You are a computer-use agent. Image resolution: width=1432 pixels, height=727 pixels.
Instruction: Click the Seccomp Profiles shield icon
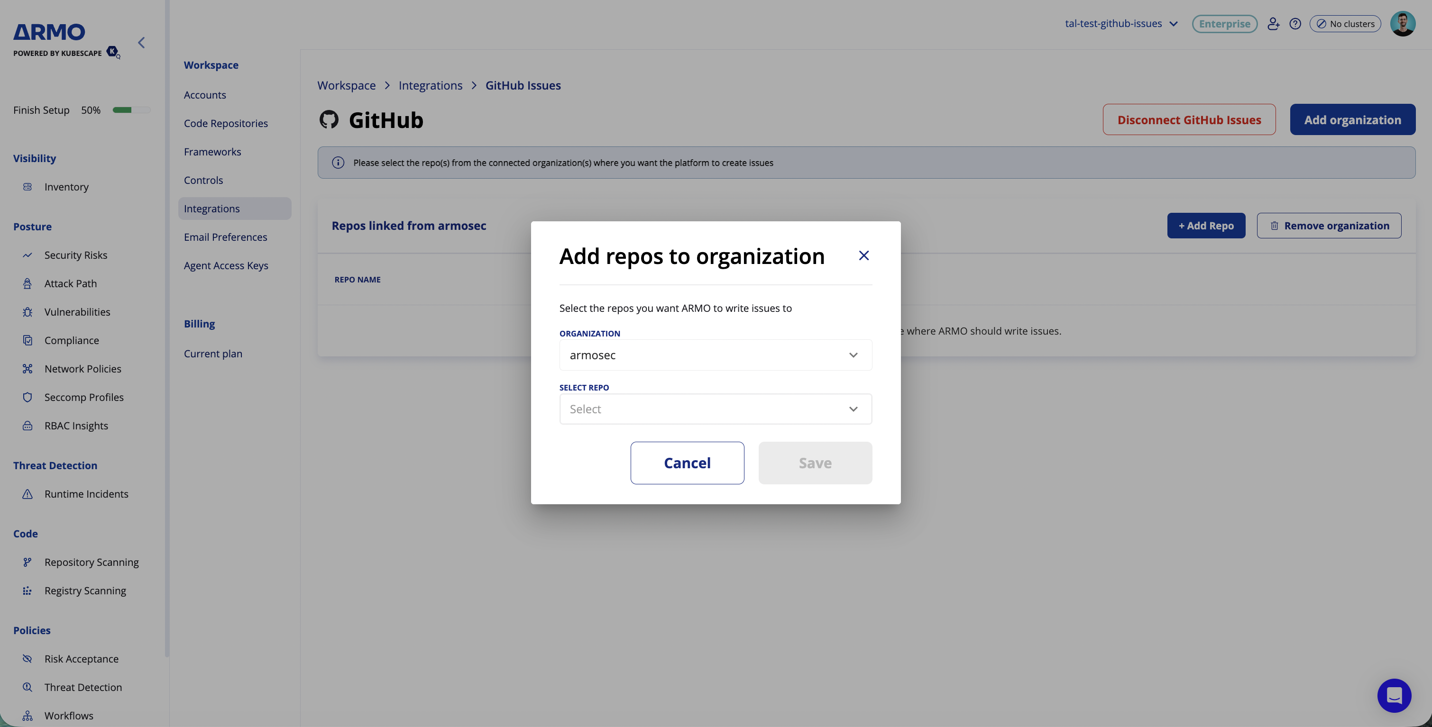pyautogui.click(x=27, y=397)
